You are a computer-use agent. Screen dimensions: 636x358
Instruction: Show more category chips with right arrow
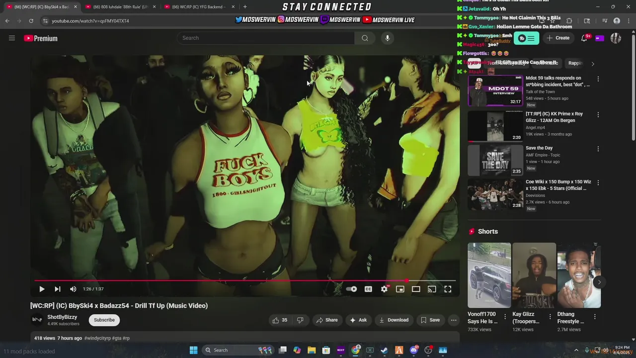pos(592,64)
